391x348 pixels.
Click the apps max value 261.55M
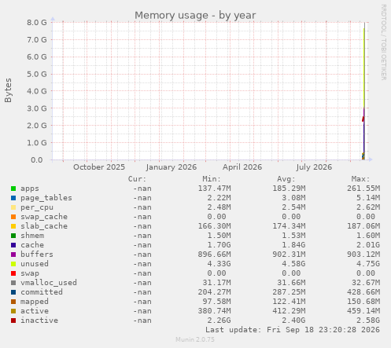(x=363, y=189)
